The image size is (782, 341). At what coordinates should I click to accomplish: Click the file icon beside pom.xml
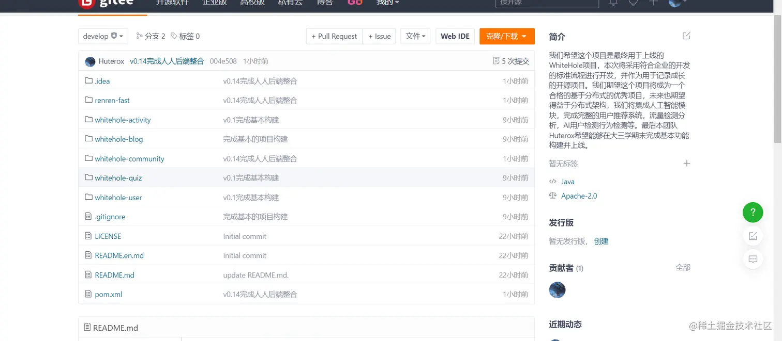coord(88,294)
